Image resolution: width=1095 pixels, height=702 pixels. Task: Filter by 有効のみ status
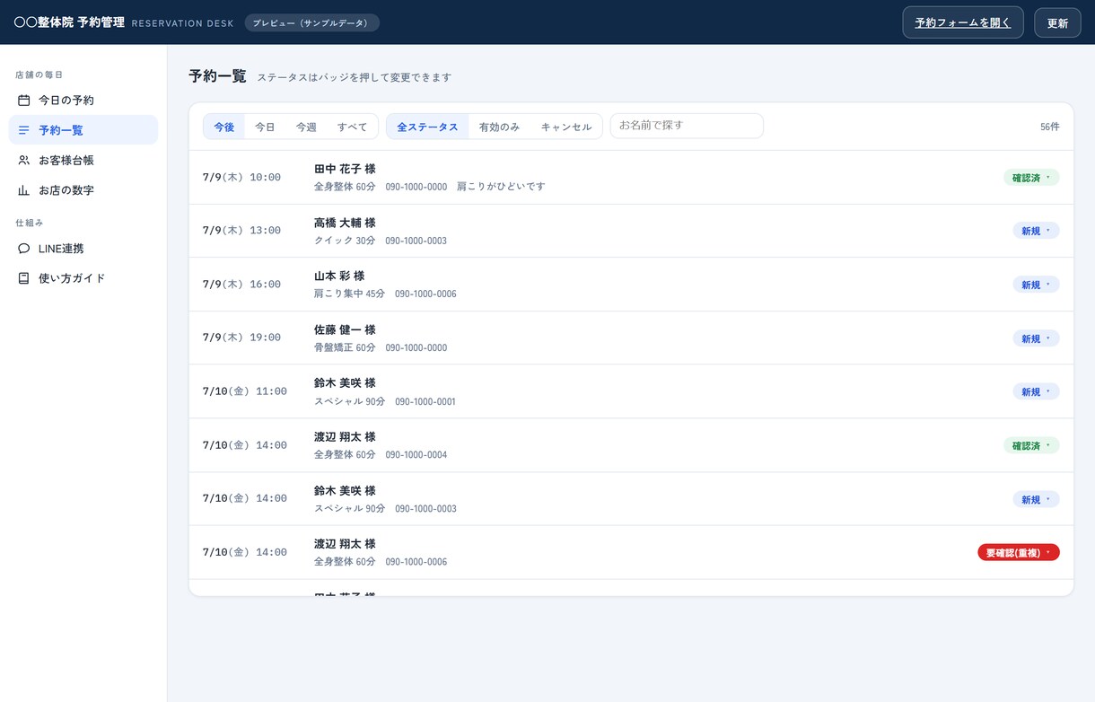click(499, 127)
